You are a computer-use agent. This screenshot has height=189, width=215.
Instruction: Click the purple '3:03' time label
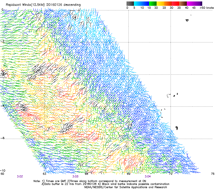76,176
